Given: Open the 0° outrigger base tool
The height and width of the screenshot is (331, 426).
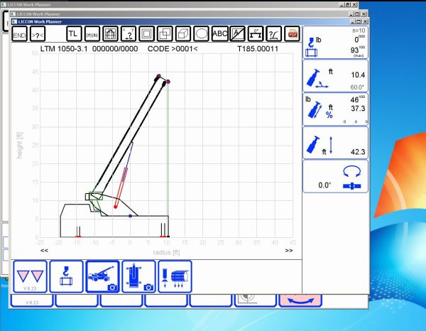Looking at the screenshot, I should click(x=256, y=34).
